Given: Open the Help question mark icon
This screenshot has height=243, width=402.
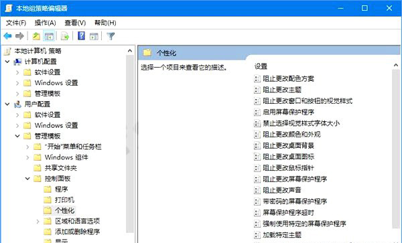Looking at the screenshot, I should pos(82,36).
